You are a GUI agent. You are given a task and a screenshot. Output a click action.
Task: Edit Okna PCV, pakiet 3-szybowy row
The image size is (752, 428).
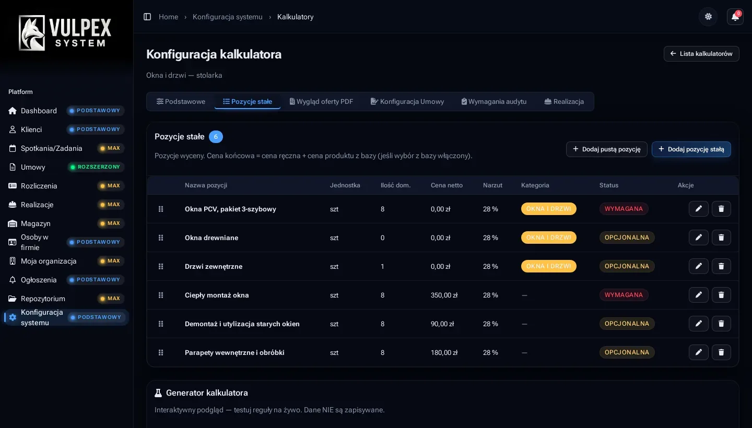[699, 209]
